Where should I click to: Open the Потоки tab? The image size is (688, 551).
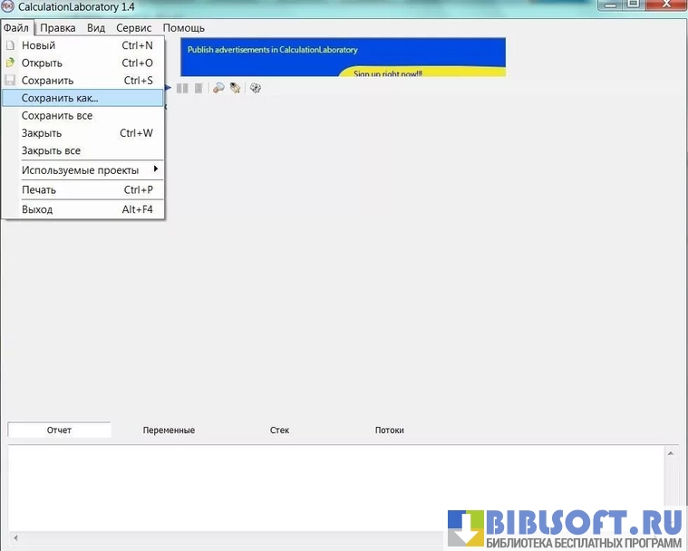point(389,430)
